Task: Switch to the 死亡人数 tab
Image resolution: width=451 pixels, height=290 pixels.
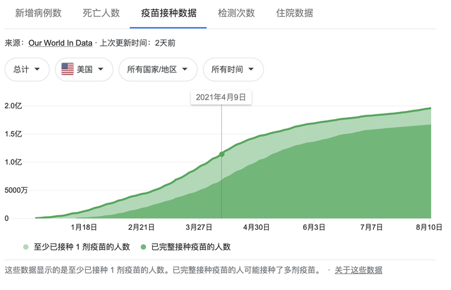Action: pyautogui.click(x=101, y=13)
